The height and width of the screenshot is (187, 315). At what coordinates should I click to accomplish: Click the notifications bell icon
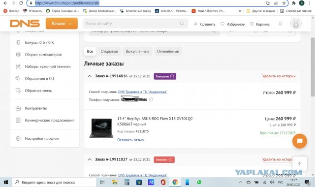[x=280, y=24]
